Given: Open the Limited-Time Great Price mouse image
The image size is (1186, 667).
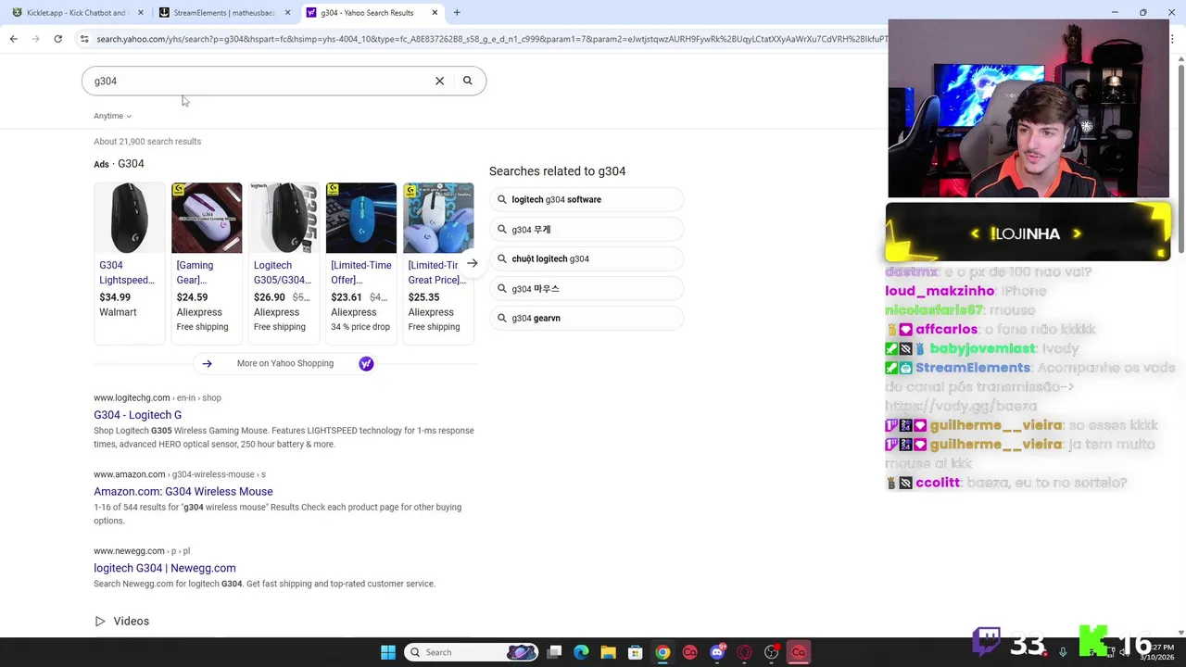Looking at the screenshot, I should tap(438, 218).
